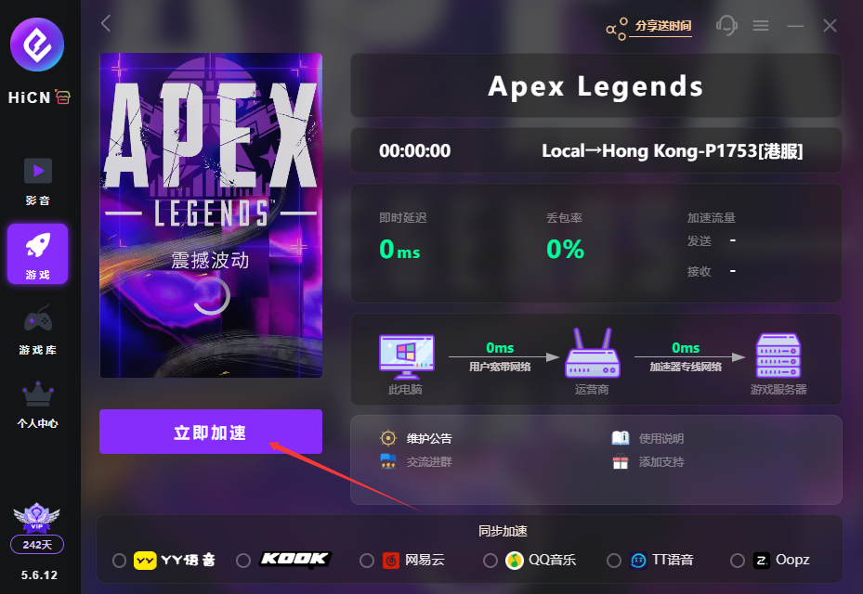Screen dimensions: 863x594
Task: Click the HiCN shop icon beside logo
Action: click(x=63, y=97)
